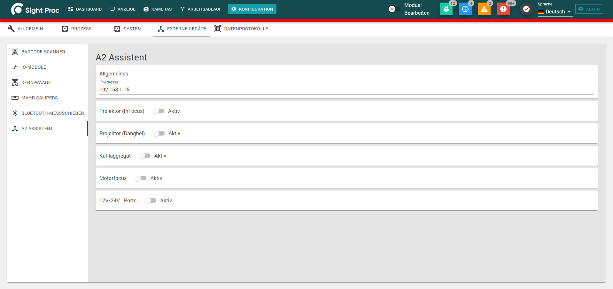The height and width of the screenshot is (289, 613).
Task: Enable the Kühlaggregat Aktiv toggle
Action: click(145, 156)
